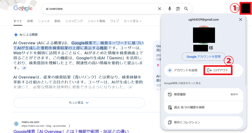The image size is (252, 133).
Task: Click 'Google検索 の設定をもっと見る' text
Action: point(182,83)
